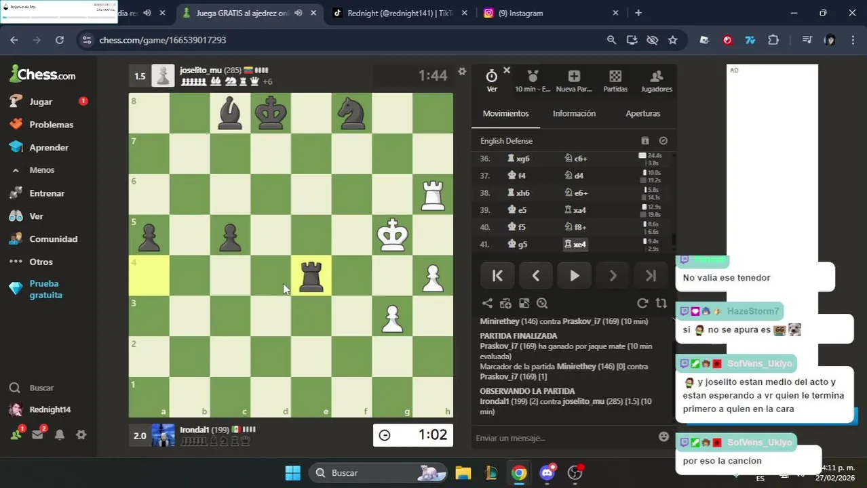
Task: Open the Jugar menu in sidebar
Action: coord(41,102)
